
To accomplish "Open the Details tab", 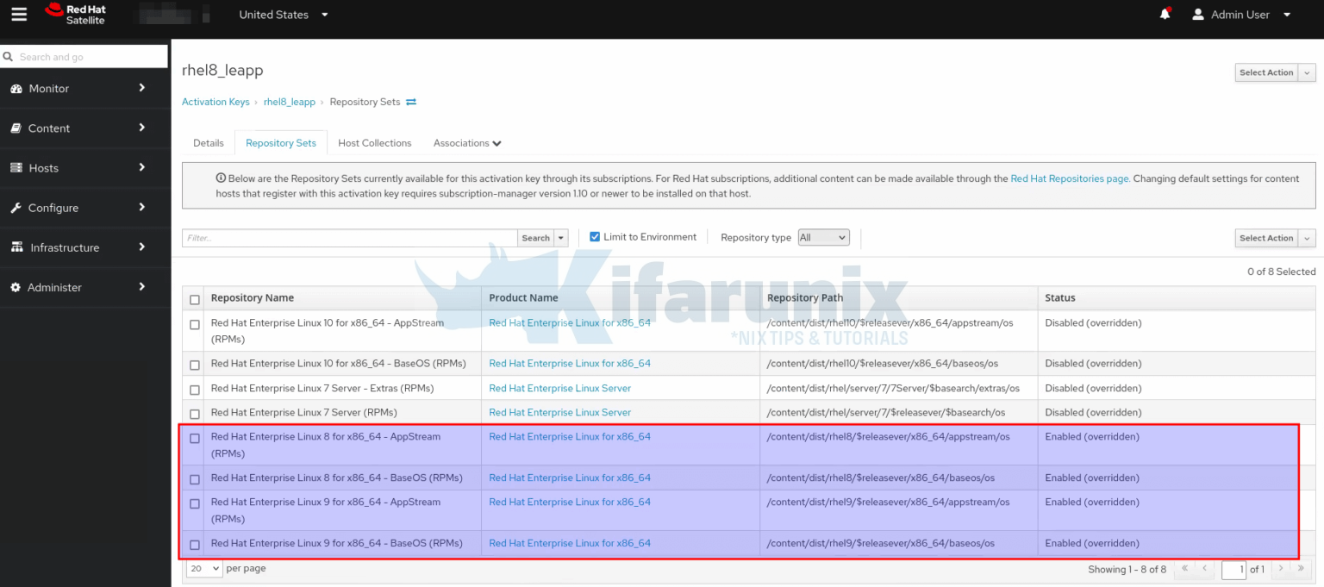I will (x=209, y=143).
